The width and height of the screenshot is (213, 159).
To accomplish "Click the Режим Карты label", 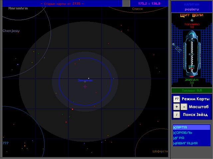I will point(196,99).
